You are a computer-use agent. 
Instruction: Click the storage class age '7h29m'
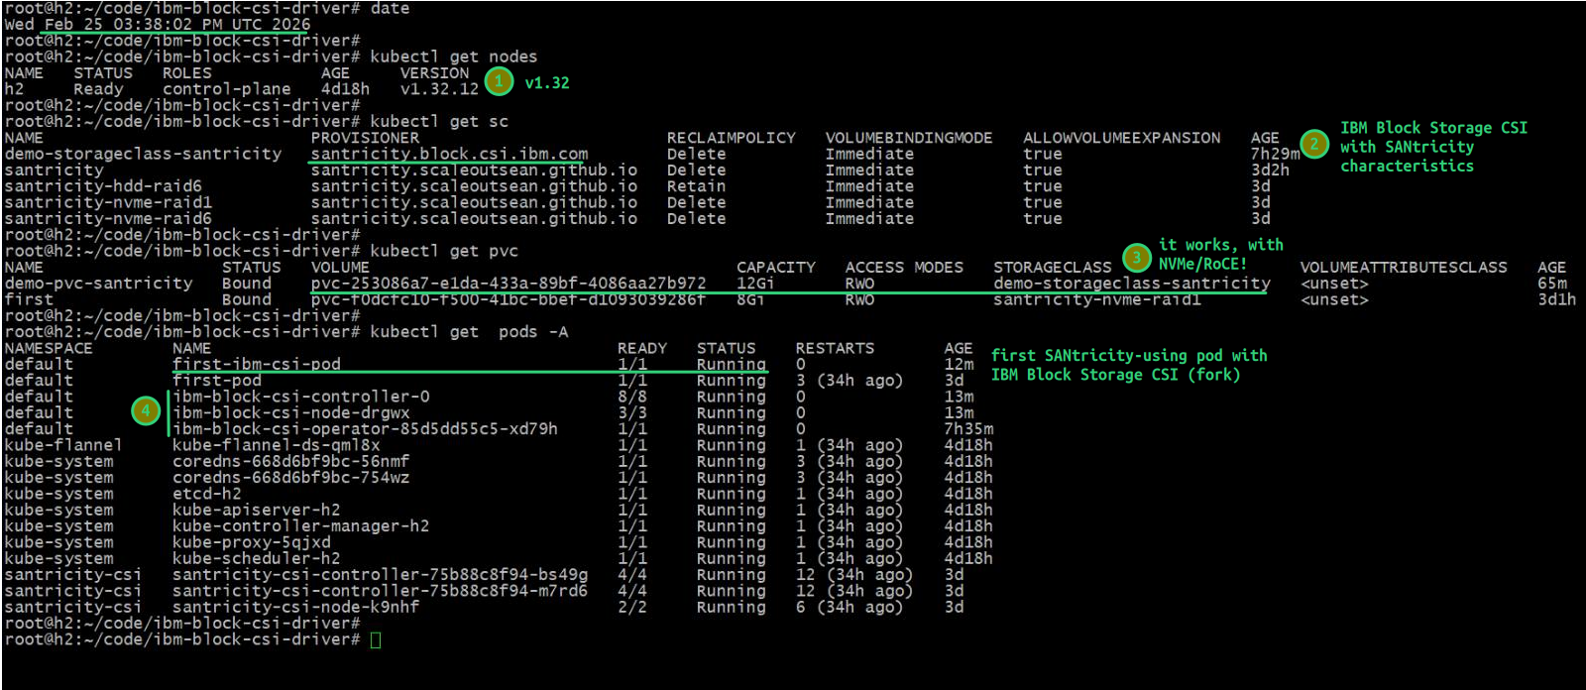pyautogui.click(x=1276, y=154)
